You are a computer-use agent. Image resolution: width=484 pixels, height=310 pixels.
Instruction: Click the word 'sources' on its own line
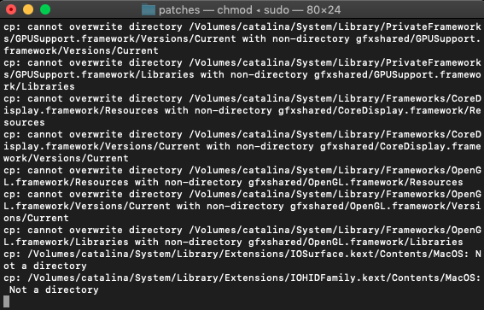[x=24, y=122]
